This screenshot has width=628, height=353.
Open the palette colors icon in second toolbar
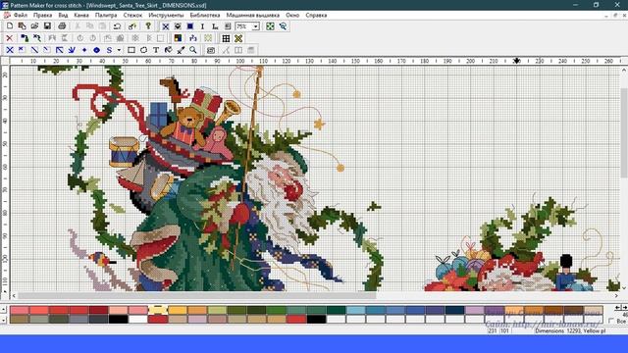178,38
